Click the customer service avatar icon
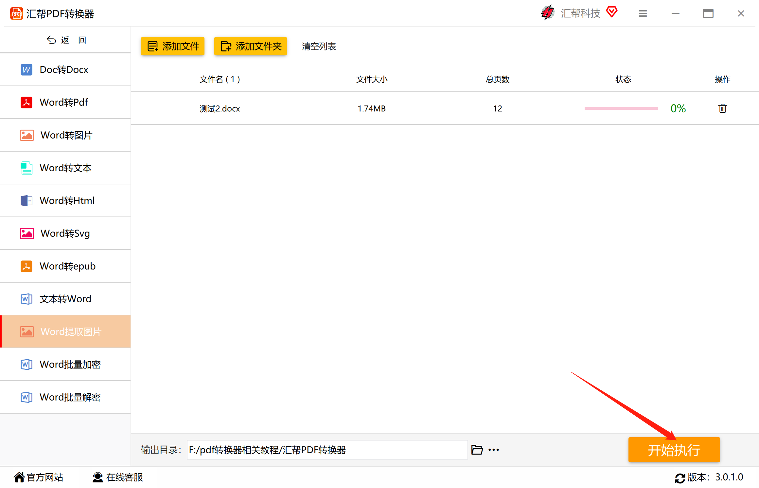Image resolution: width=759 pixels, height=488 pixels. (x=97, y=477)
